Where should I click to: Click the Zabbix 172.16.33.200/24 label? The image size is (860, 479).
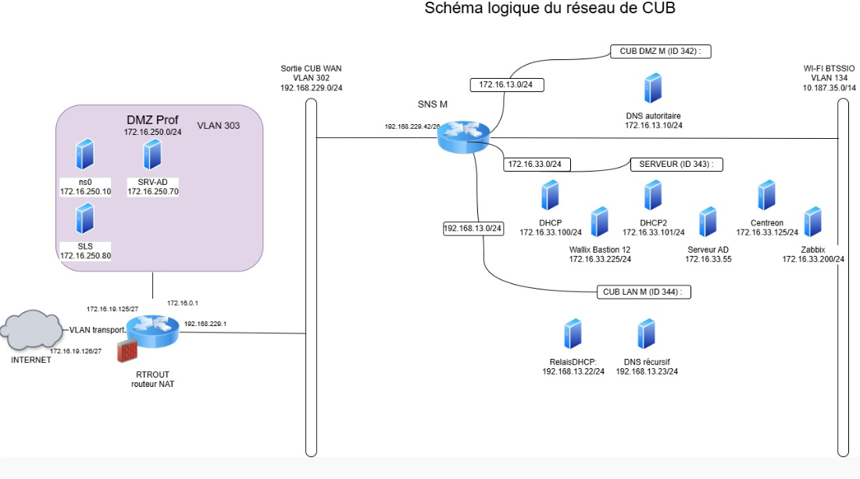pos(813,254)
